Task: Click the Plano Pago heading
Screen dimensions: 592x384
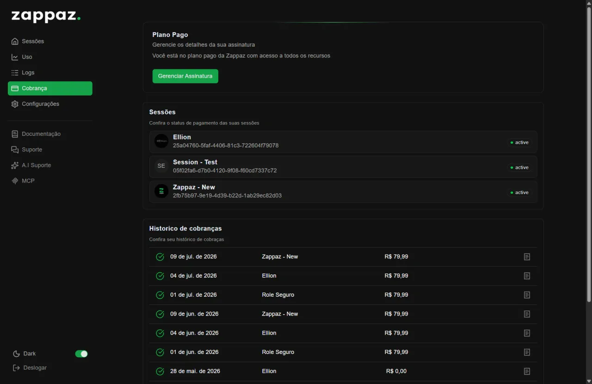Action: tap(170, 35)
